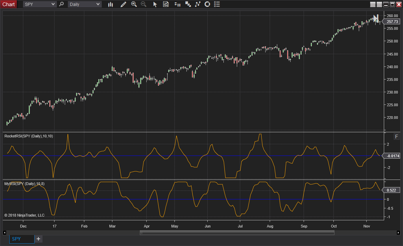
Task: Click the zoom in magnifier
Action: (134, 4)
